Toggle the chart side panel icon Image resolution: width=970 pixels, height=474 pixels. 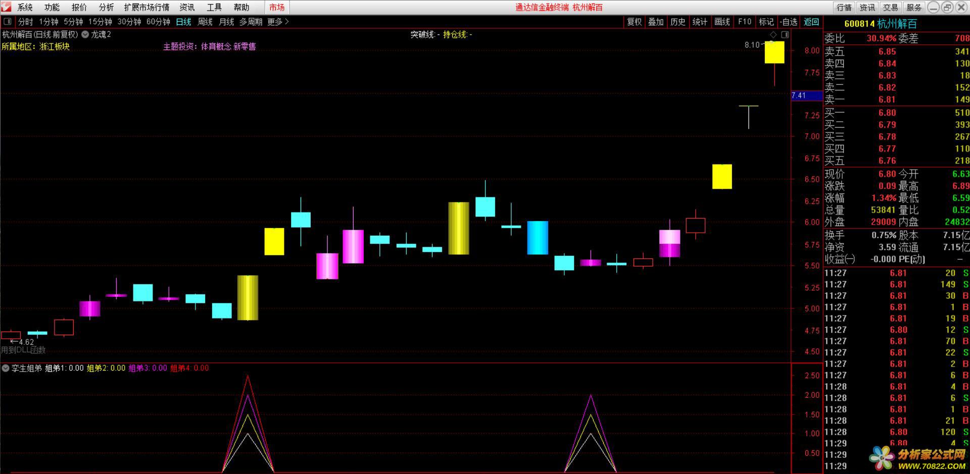point(785,35)
